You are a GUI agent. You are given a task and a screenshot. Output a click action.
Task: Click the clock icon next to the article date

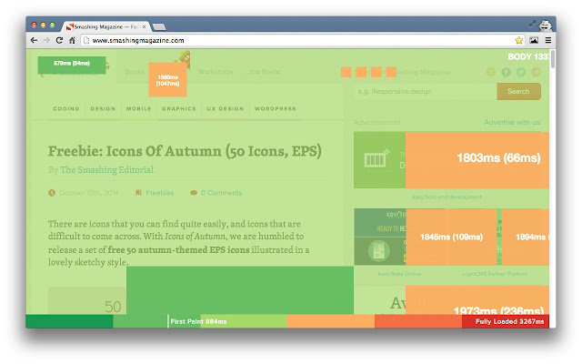pos(52,193)
